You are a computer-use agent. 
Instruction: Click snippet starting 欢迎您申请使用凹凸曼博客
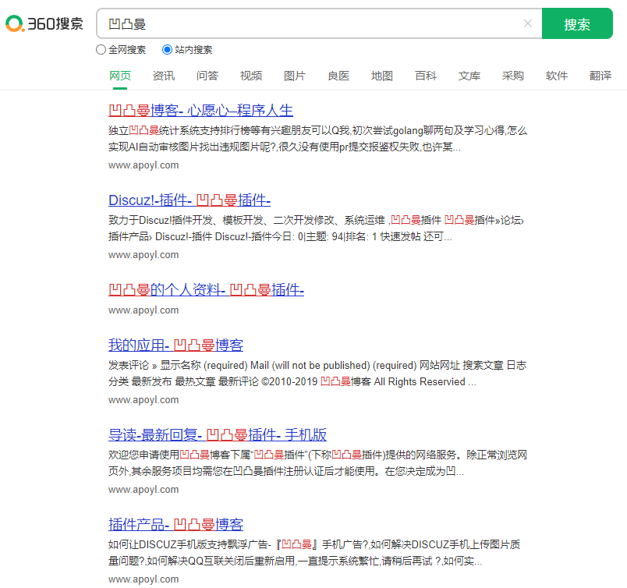pyautogui.click(x=318, y=462)
